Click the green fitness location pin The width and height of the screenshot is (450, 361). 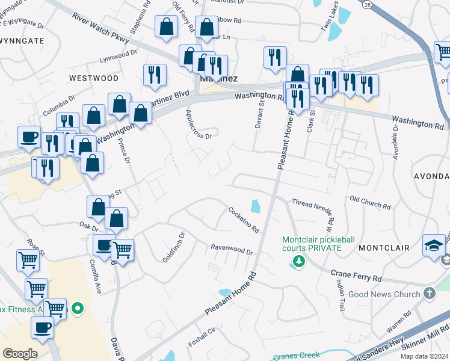tap(77, 309)
